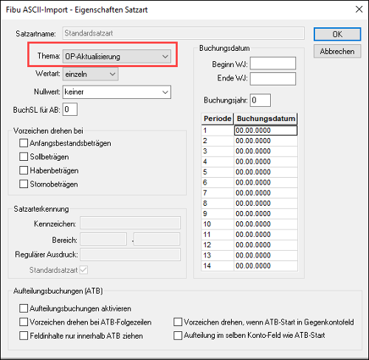Click the BuchSL für AB input field
The image size is (369, 360).
coord(70,109)
